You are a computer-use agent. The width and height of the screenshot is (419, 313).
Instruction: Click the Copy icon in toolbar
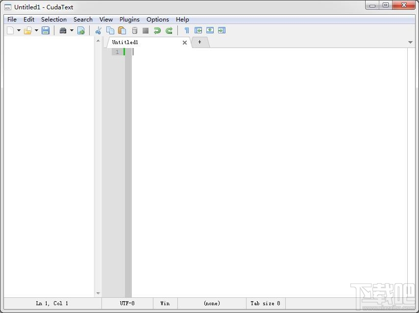pyautogui.click(x=110, y=30)
